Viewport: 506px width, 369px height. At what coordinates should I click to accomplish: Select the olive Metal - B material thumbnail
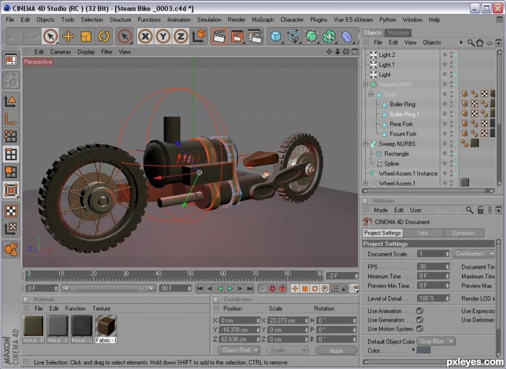click(x=33, y=326)
